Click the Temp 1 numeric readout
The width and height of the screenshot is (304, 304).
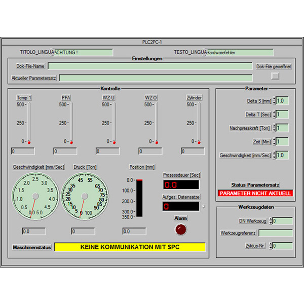(x=23, y=151)
